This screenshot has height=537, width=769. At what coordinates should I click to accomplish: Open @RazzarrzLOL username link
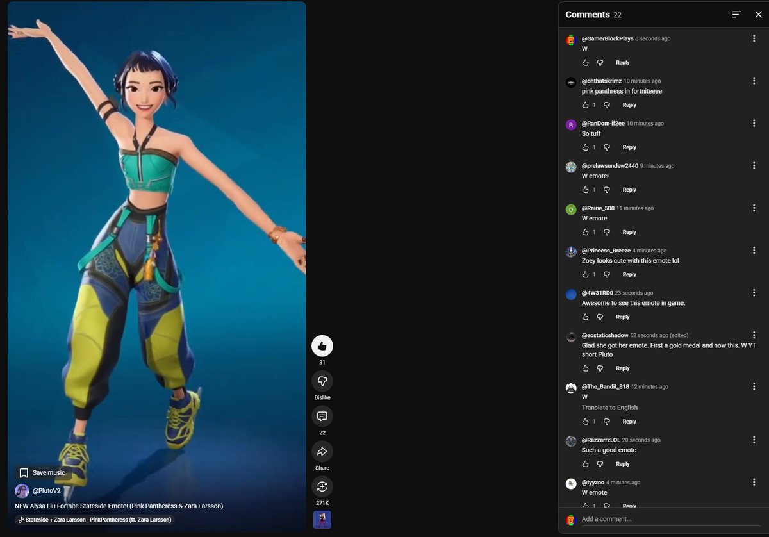pyautogui.click(x=600, y=440)
